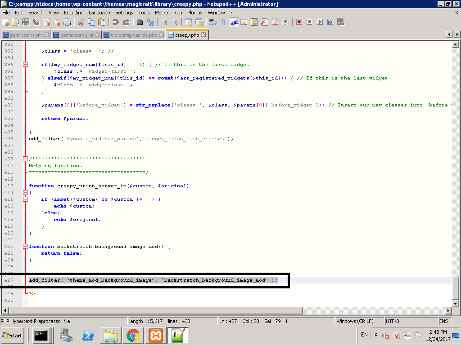Click the Cut scissors icon
Screen dimensions: 461x345
[81, 22]
